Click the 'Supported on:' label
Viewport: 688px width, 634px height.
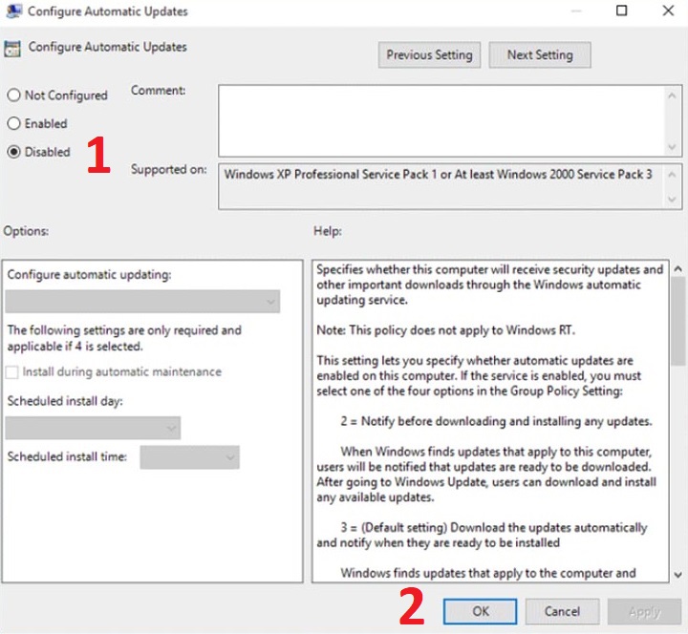168,169
